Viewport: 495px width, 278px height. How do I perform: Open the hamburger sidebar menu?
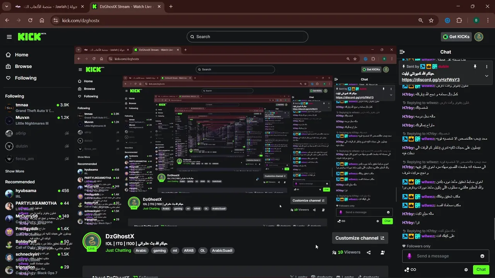[9, 37]
